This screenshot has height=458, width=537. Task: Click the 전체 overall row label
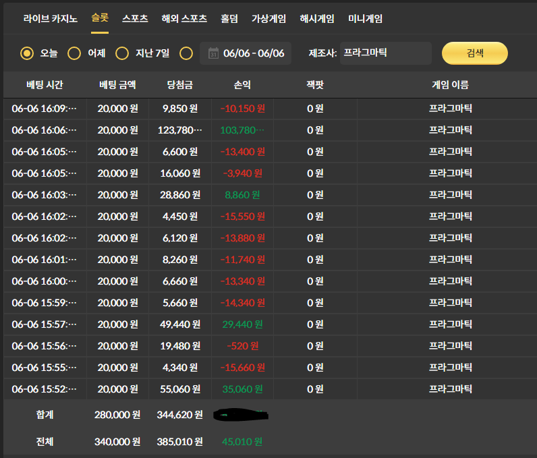tap(45, 442)
